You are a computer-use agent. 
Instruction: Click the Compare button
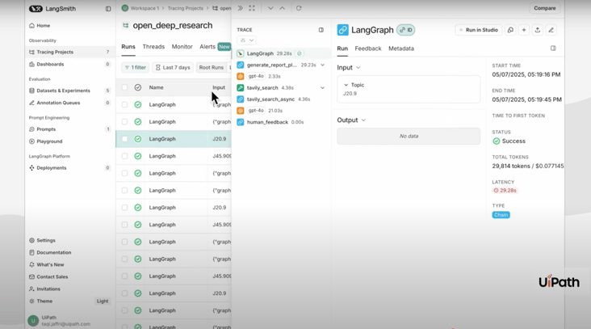pyautogui.click(x=545, y=8)
